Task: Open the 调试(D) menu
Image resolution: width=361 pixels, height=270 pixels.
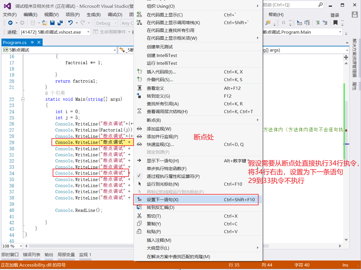Action: tap(115, 15)
